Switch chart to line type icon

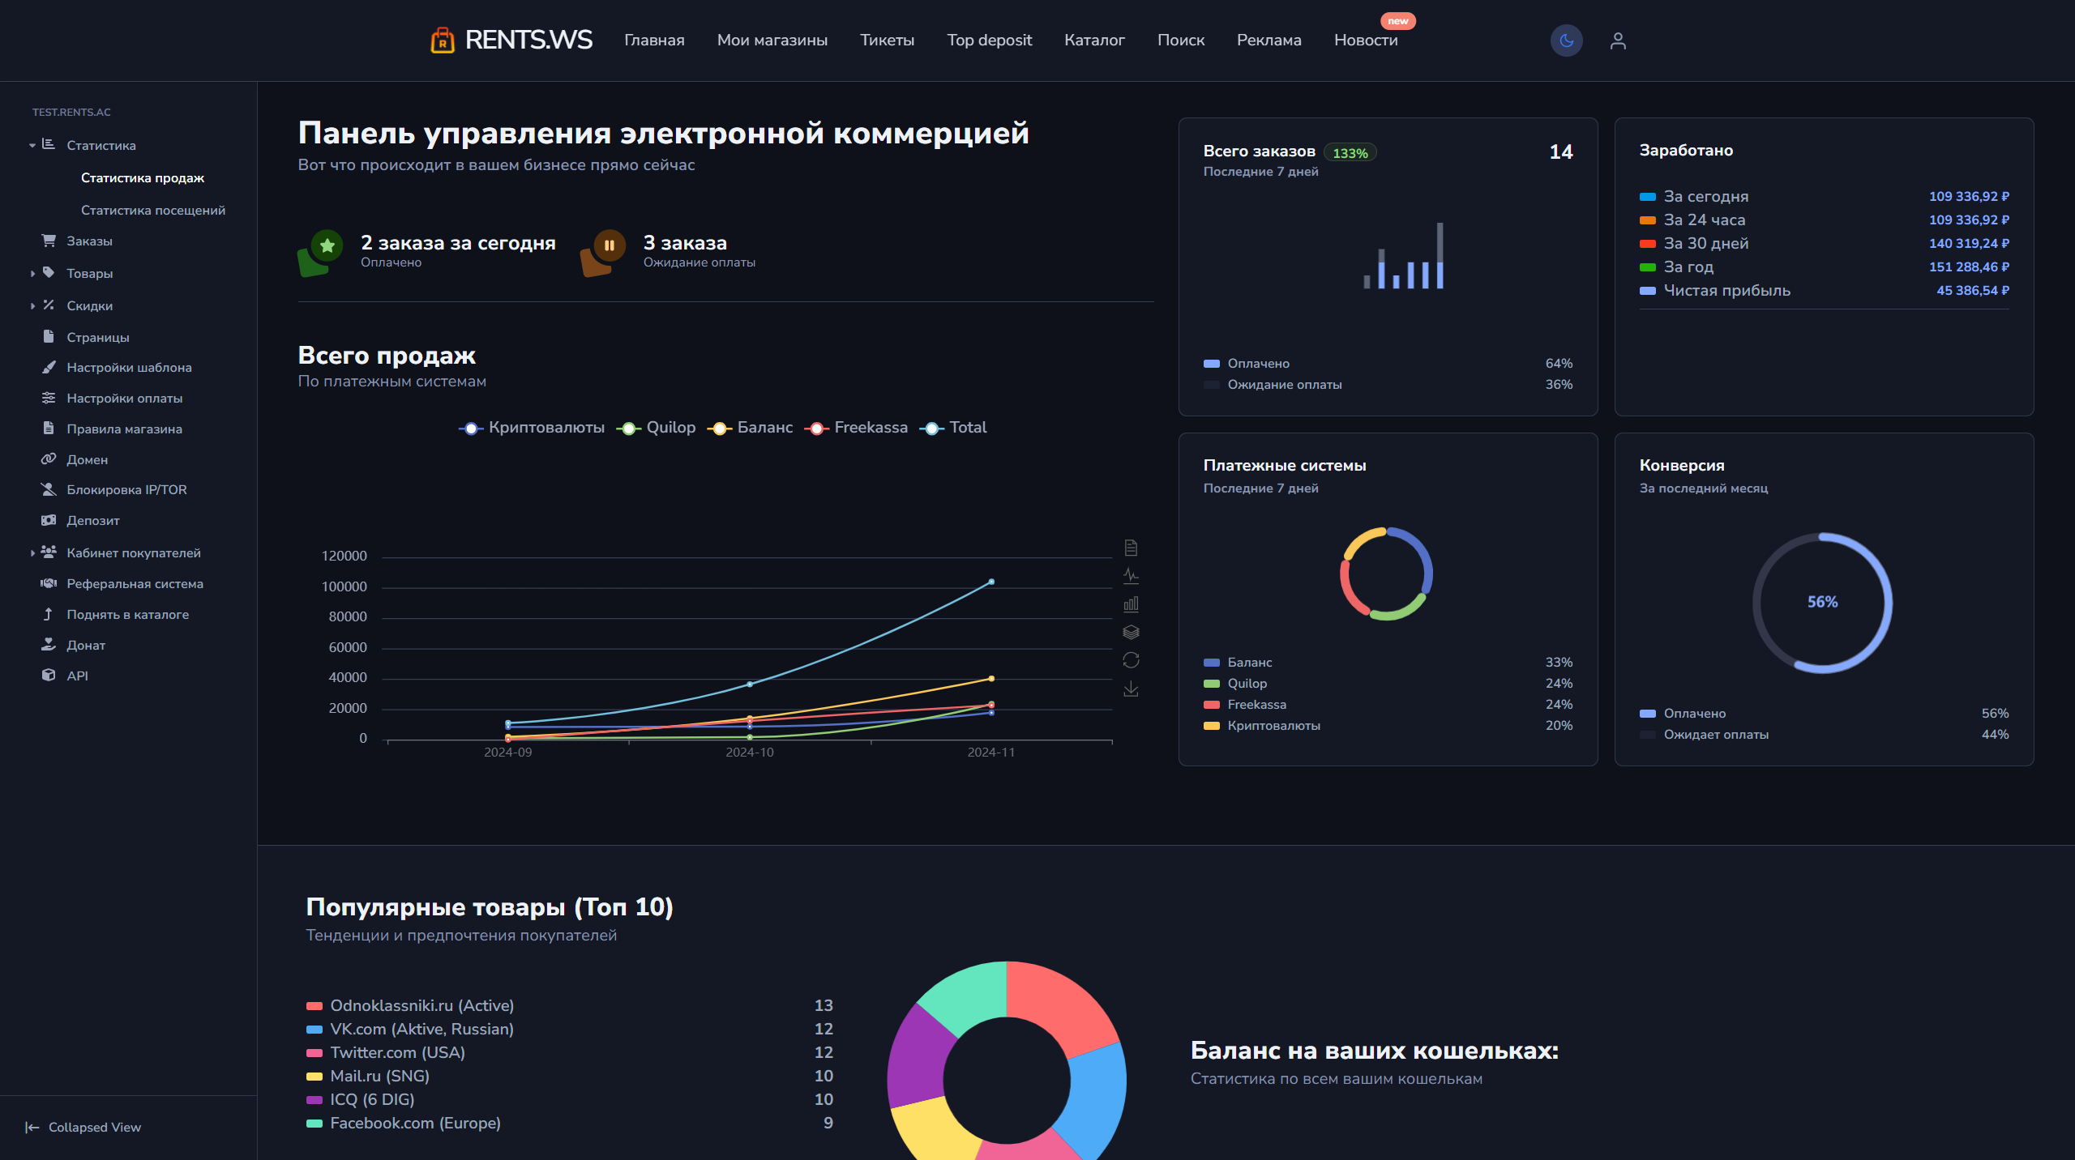(1131, 576)
